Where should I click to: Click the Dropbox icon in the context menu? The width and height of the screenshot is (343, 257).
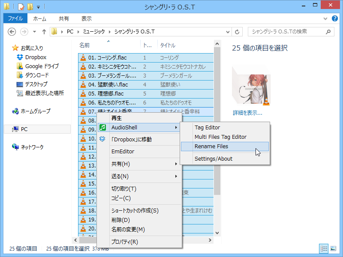pos(102,139)
